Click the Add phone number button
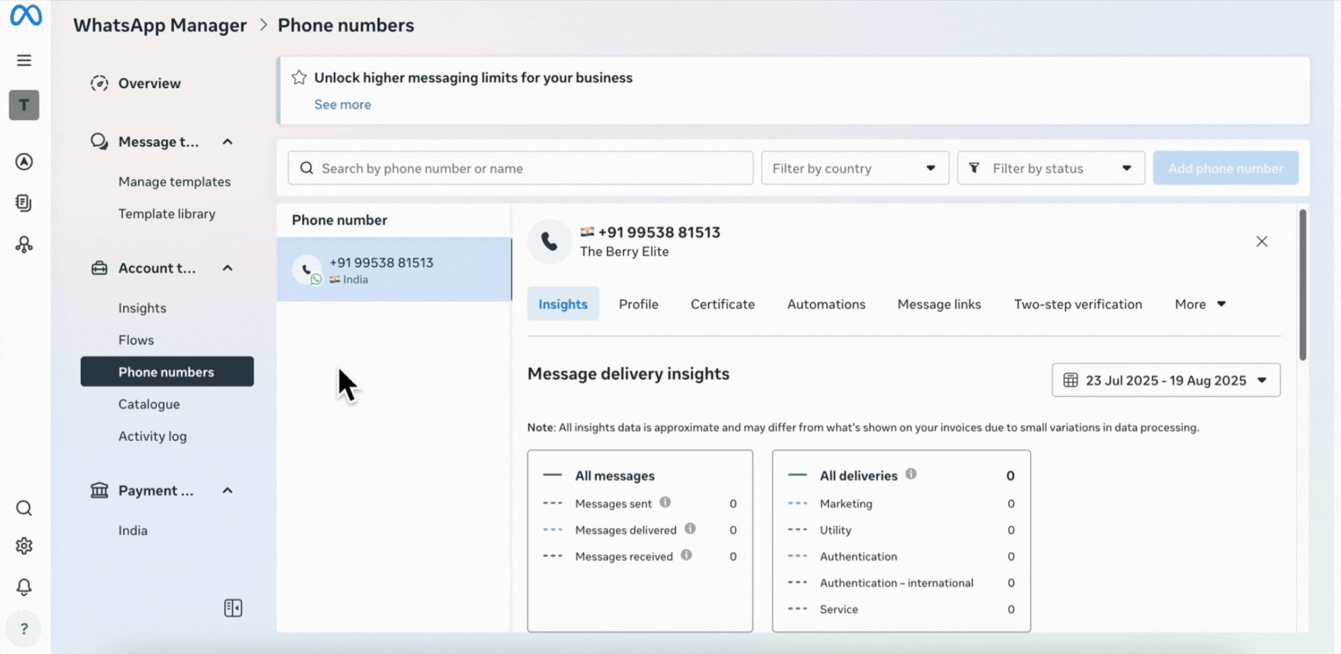Screen dimensions: 1341x654 tap(1225, 168)
